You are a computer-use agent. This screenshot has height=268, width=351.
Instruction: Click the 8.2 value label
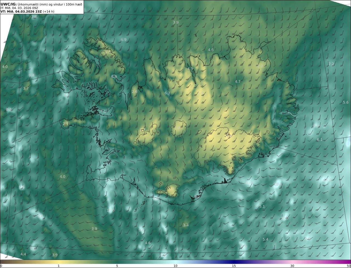coord(9,110)
